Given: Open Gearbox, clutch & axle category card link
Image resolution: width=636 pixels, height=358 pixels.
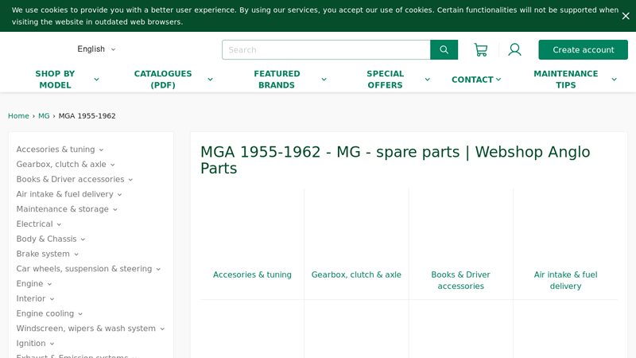Looking at the screenshot, I should (356, 274).
